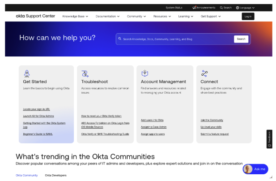This screenshot has width=276, height=181.
Task: Open Up-level your skills link
Action: pyautogui.click(x=211, y=127)
